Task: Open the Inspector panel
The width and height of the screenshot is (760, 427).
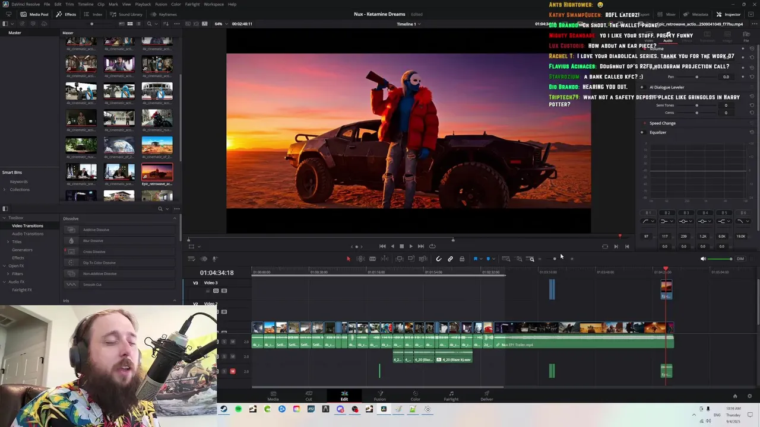Action: pyautogui.click(x=729, y=14)
